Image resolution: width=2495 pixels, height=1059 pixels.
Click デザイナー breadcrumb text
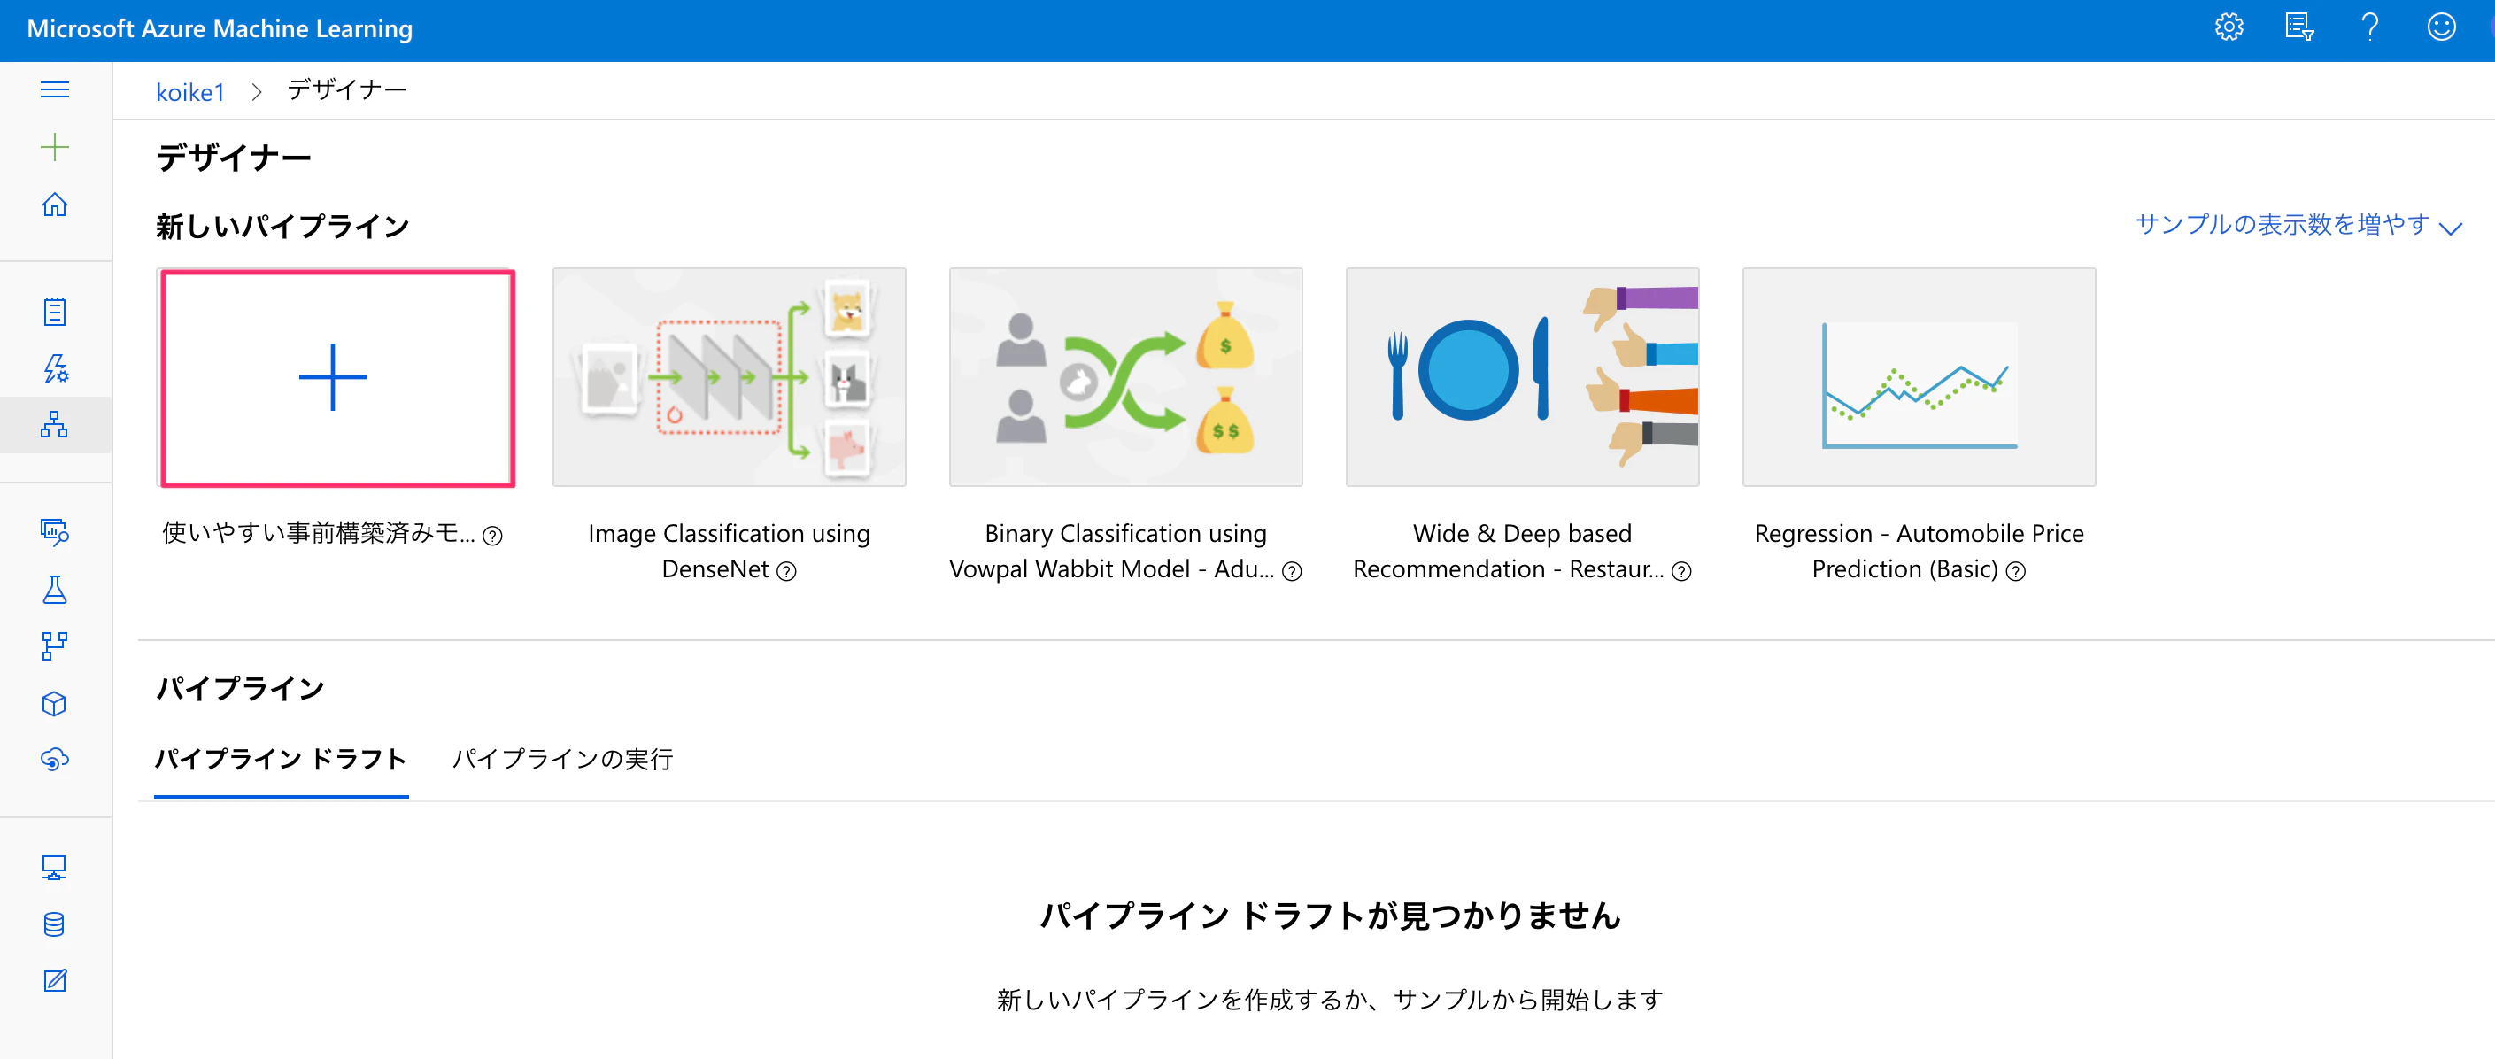(347, 90)
